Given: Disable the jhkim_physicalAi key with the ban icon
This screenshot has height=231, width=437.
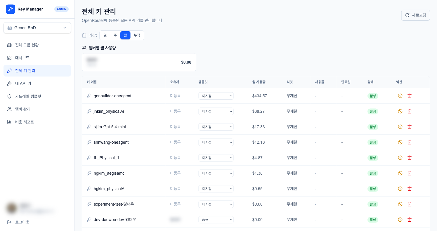Looking at the screenshot, I should 400,111.
